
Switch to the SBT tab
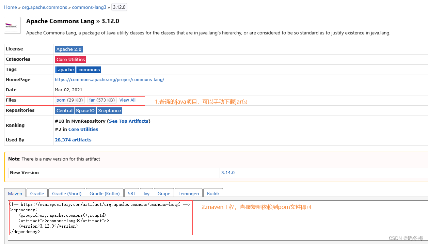point(131,193)
